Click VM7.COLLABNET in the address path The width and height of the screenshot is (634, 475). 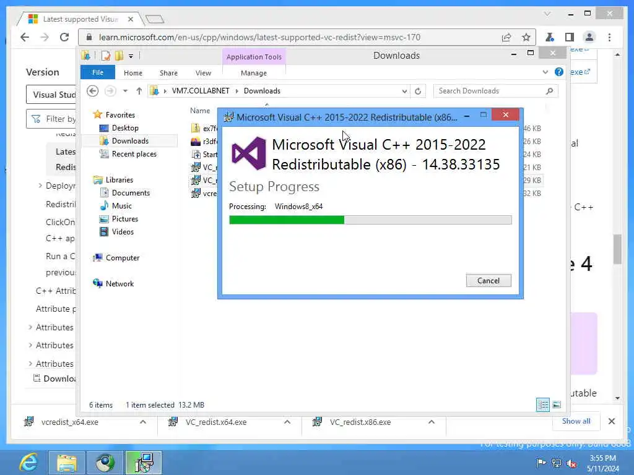(x=201, y=91)
